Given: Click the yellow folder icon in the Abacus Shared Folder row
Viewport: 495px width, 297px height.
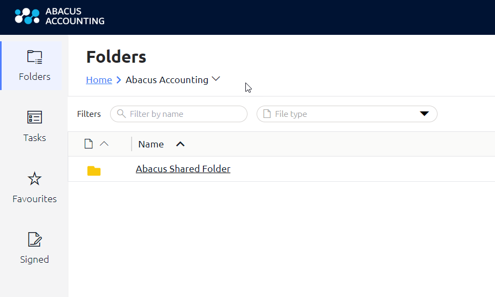Looking at the screenshot, I should 94,171.
